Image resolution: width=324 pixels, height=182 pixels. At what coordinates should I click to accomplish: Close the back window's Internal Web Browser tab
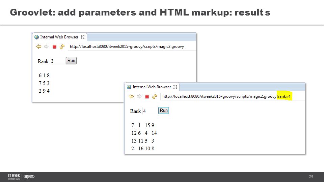tap(83, 37)
